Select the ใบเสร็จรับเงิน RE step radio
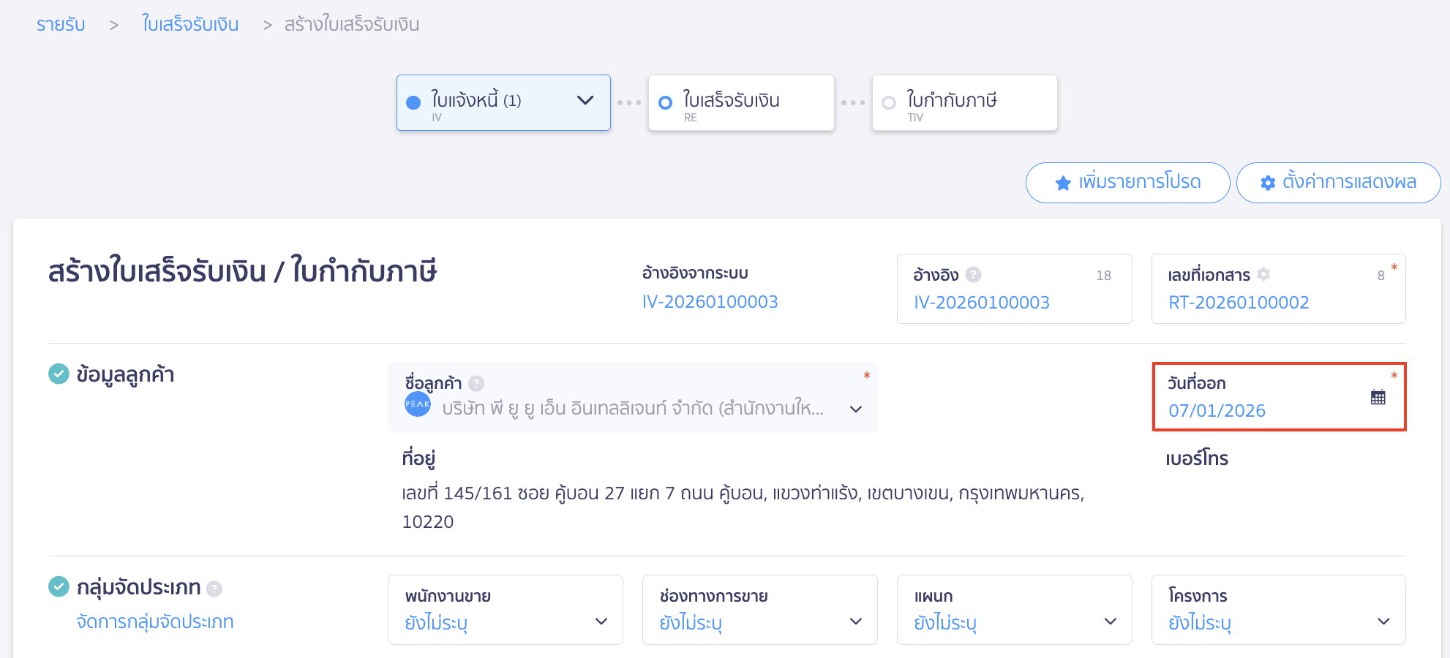 (665, 102)
